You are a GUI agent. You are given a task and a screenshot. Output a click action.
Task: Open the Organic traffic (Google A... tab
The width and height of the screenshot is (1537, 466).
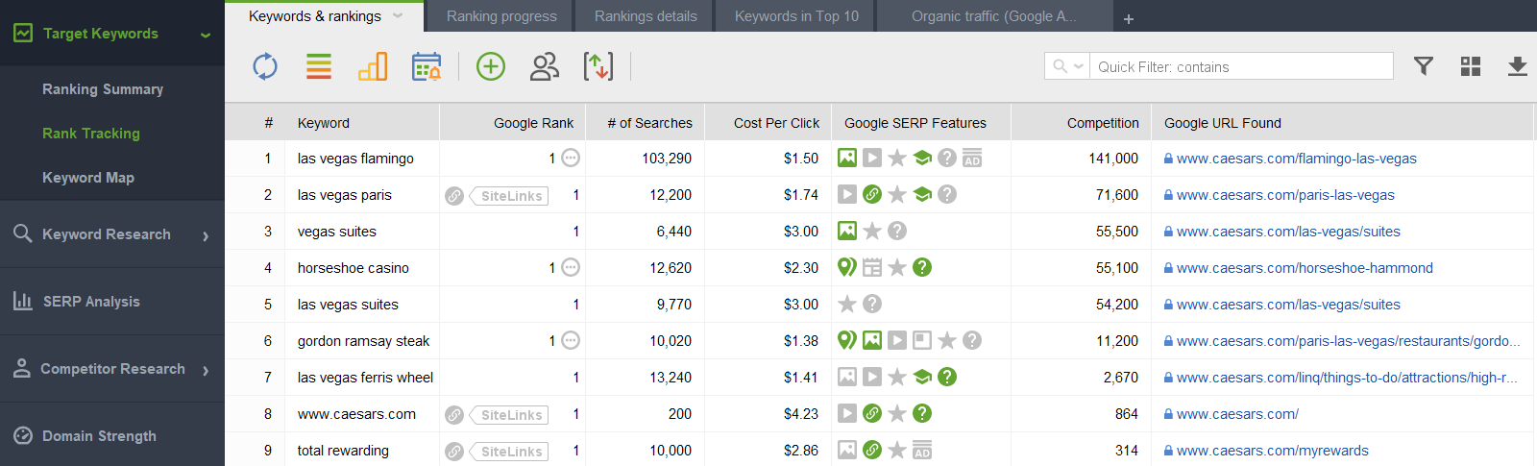coord(994,16)
